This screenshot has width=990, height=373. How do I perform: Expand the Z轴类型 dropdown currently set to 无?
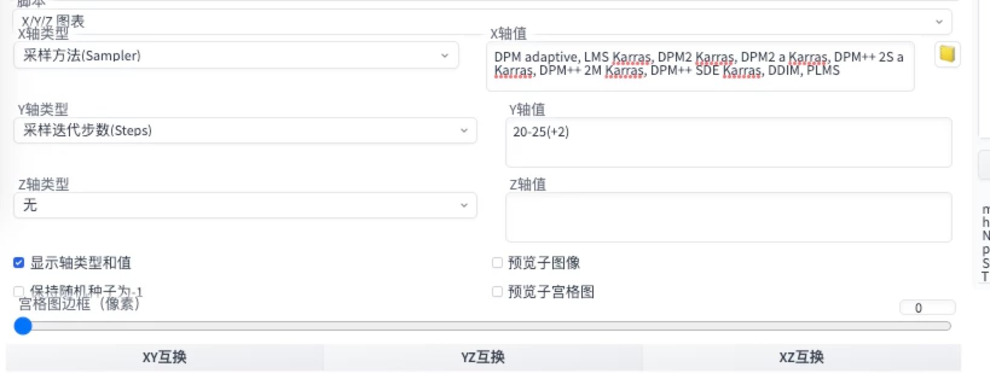(245, 205)
